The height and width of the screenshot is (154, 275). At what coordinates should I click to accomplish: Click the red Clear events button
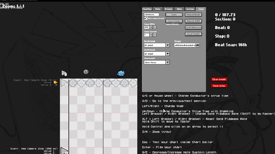click(x=219, y=79)
